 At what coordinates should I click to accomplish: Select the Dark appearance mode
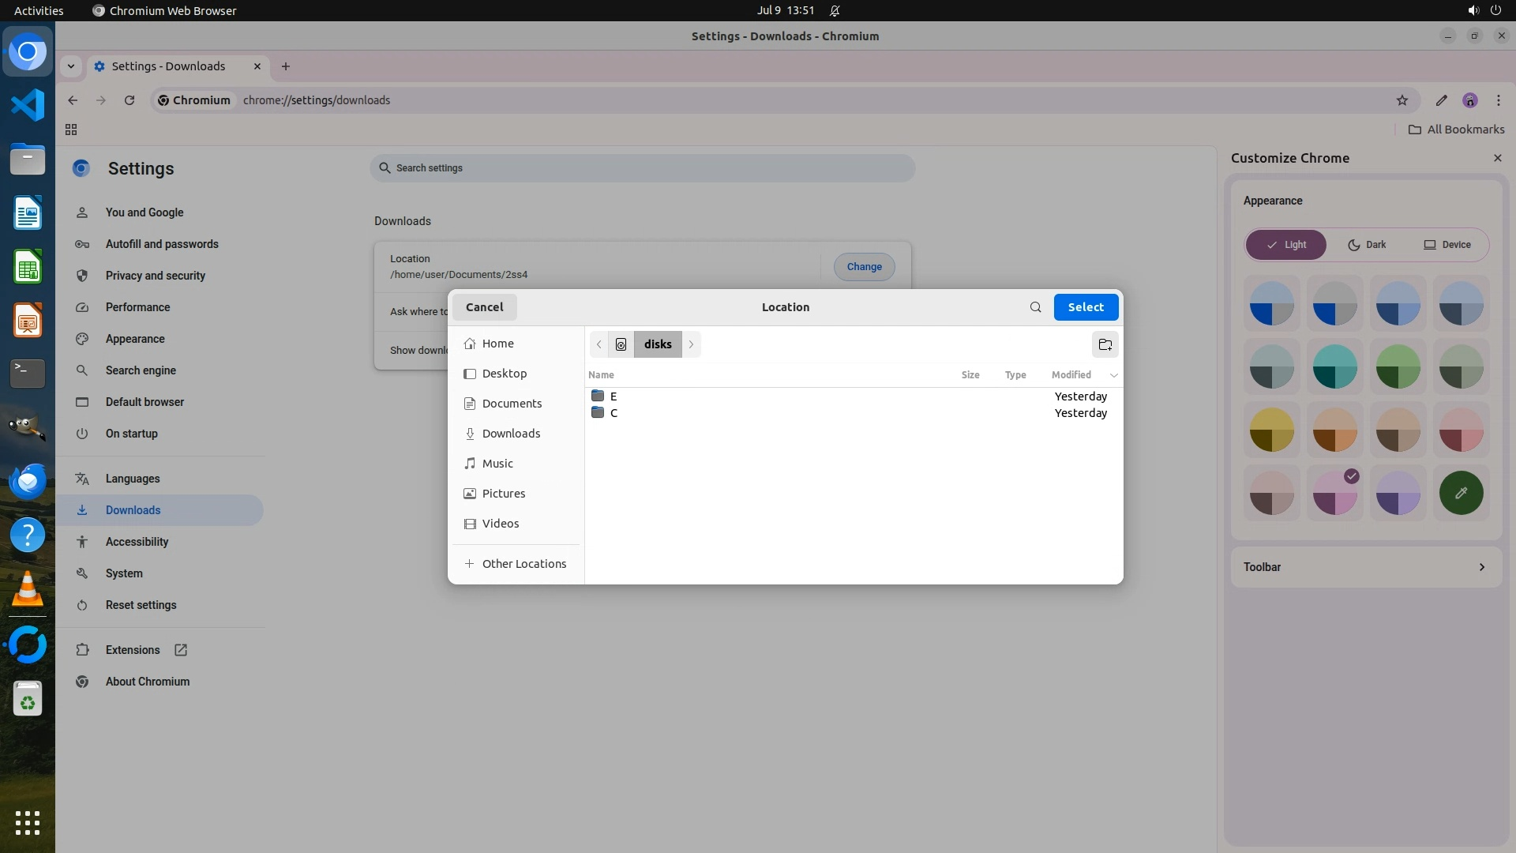1367,245
